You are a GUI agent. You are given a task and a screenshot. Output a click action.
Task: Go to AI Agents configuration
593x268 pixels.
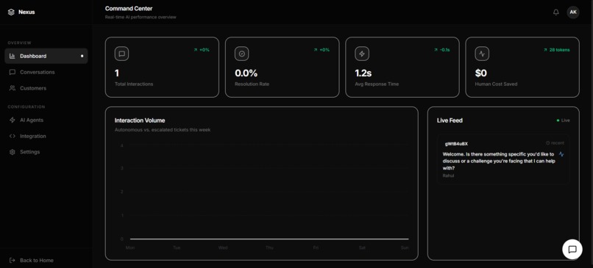(x=46, y=120)
